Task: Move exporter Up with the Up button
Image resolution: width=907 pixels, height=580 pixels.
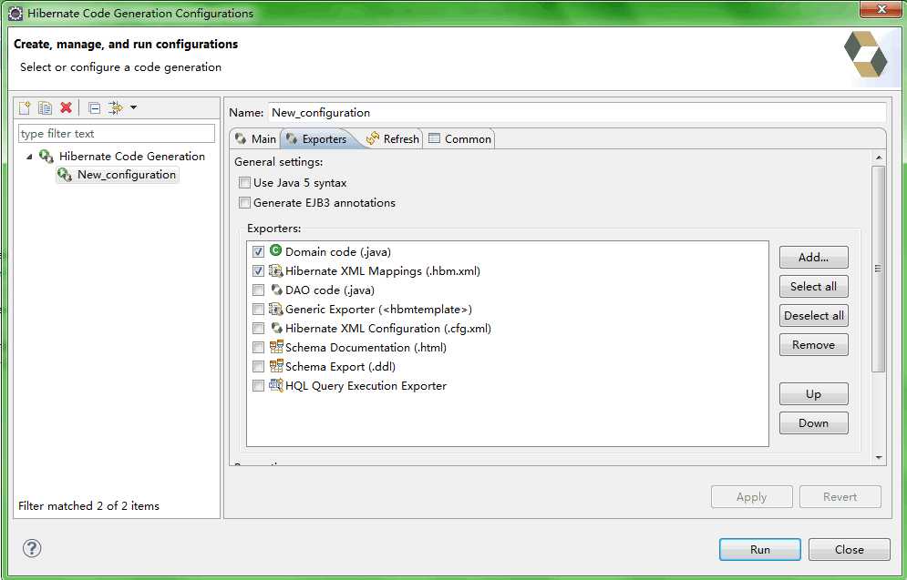Action: click(x=813, y=394)
